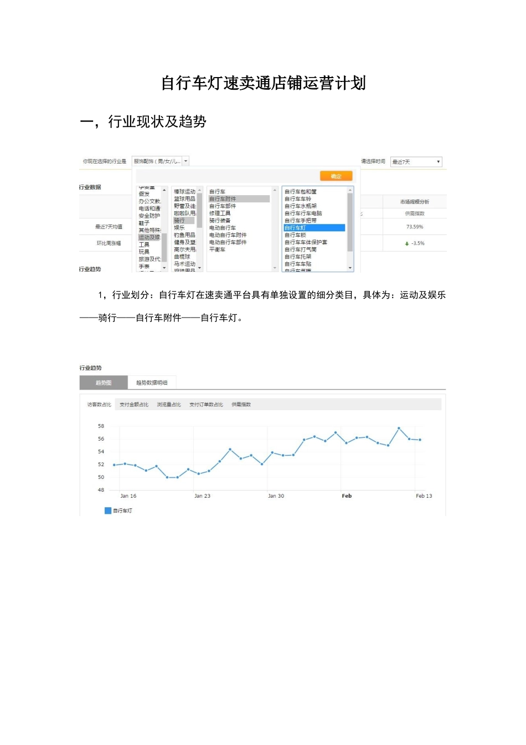Select 平衡车 list item

point(217,249)
